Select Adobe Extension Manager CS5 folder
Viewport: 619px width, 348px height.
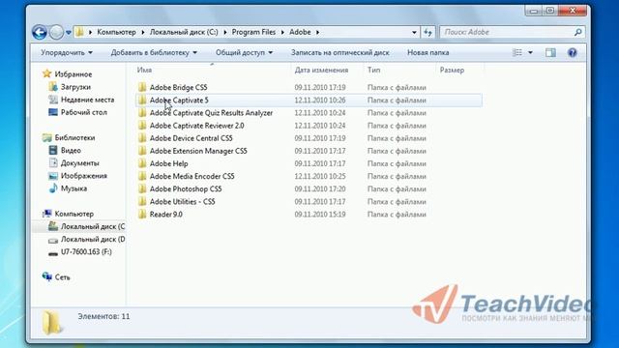point(198,151)
